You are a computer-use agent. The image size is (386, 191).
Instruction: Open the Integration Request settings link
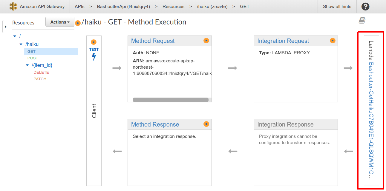point(283,41)
